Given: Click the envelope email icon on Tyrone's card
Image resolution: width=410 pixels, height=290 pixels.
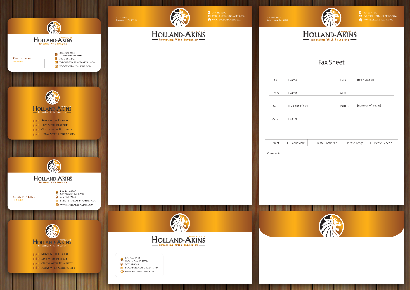Looking at the screenshot, I should point(56,62).
